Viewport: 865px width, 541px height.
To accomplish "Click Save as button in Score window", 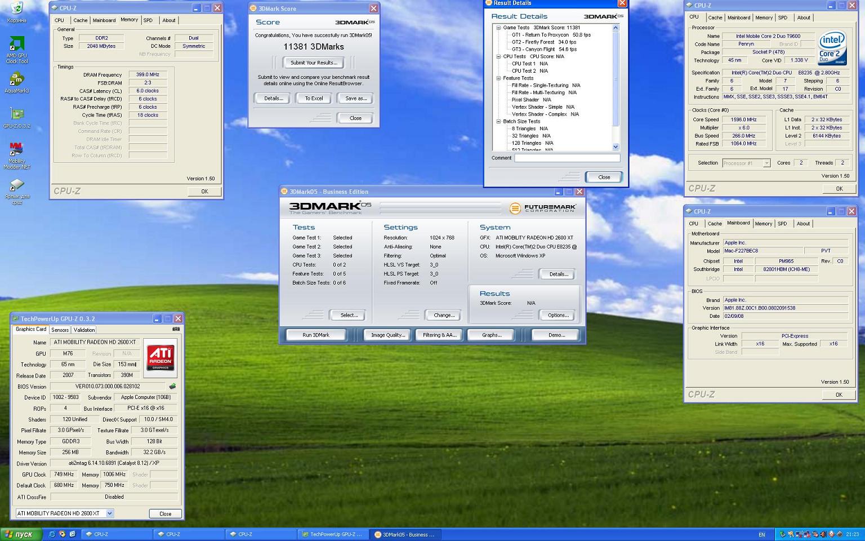I will point(356,98).
